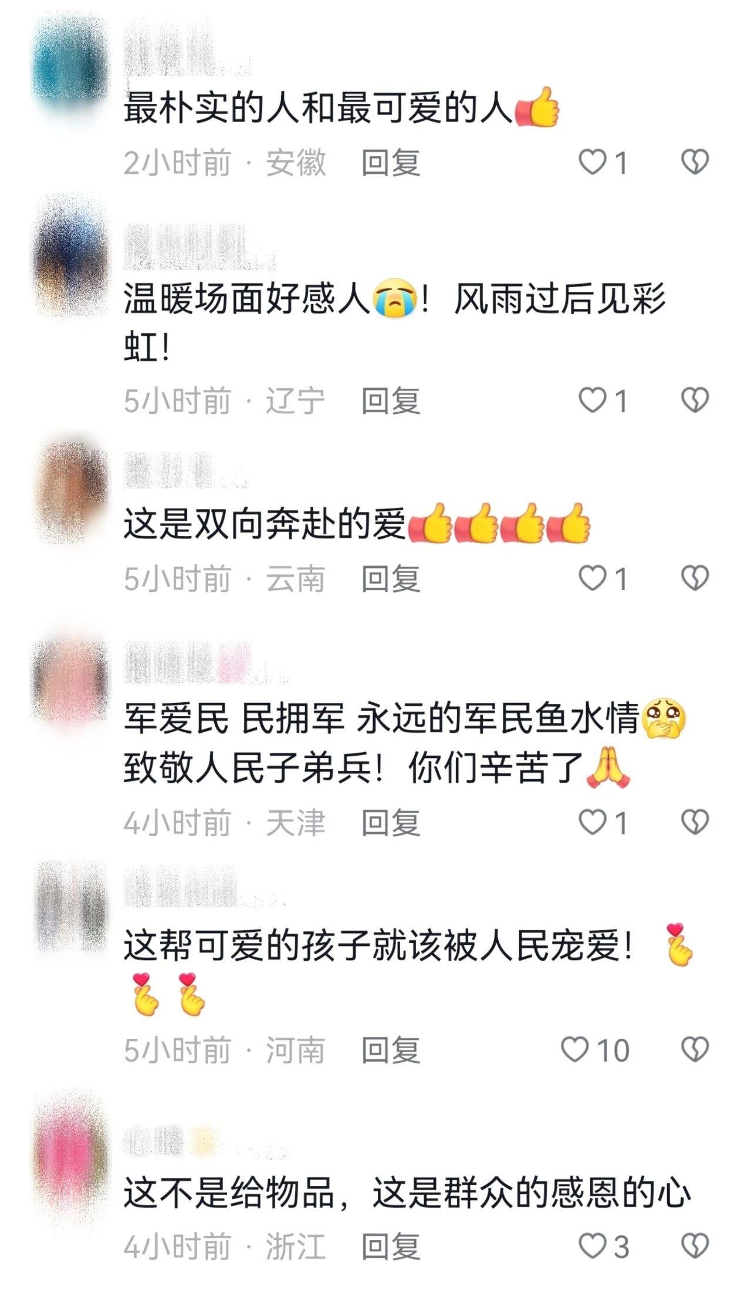751x1293 pixels.
Task: Dislike the Yunnan comment
Action: click(695, 578)
